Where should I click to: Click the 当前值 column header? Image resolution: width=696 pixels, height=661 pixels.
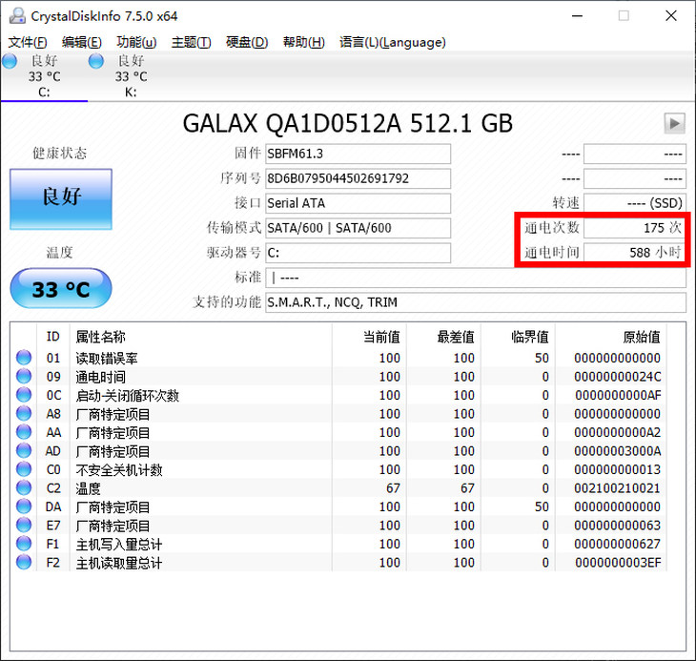(x=369, y=337)
